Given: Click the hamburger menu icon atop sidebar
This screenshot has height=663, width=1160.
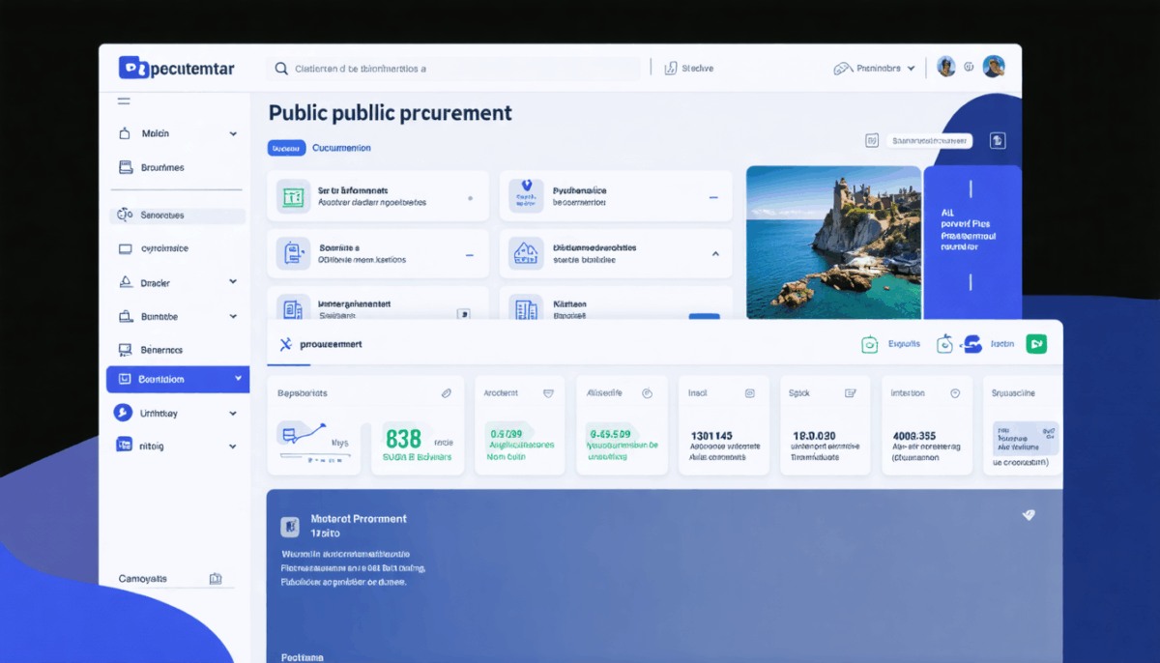Looking at the screenshot, I should click(x=124, y=101).
